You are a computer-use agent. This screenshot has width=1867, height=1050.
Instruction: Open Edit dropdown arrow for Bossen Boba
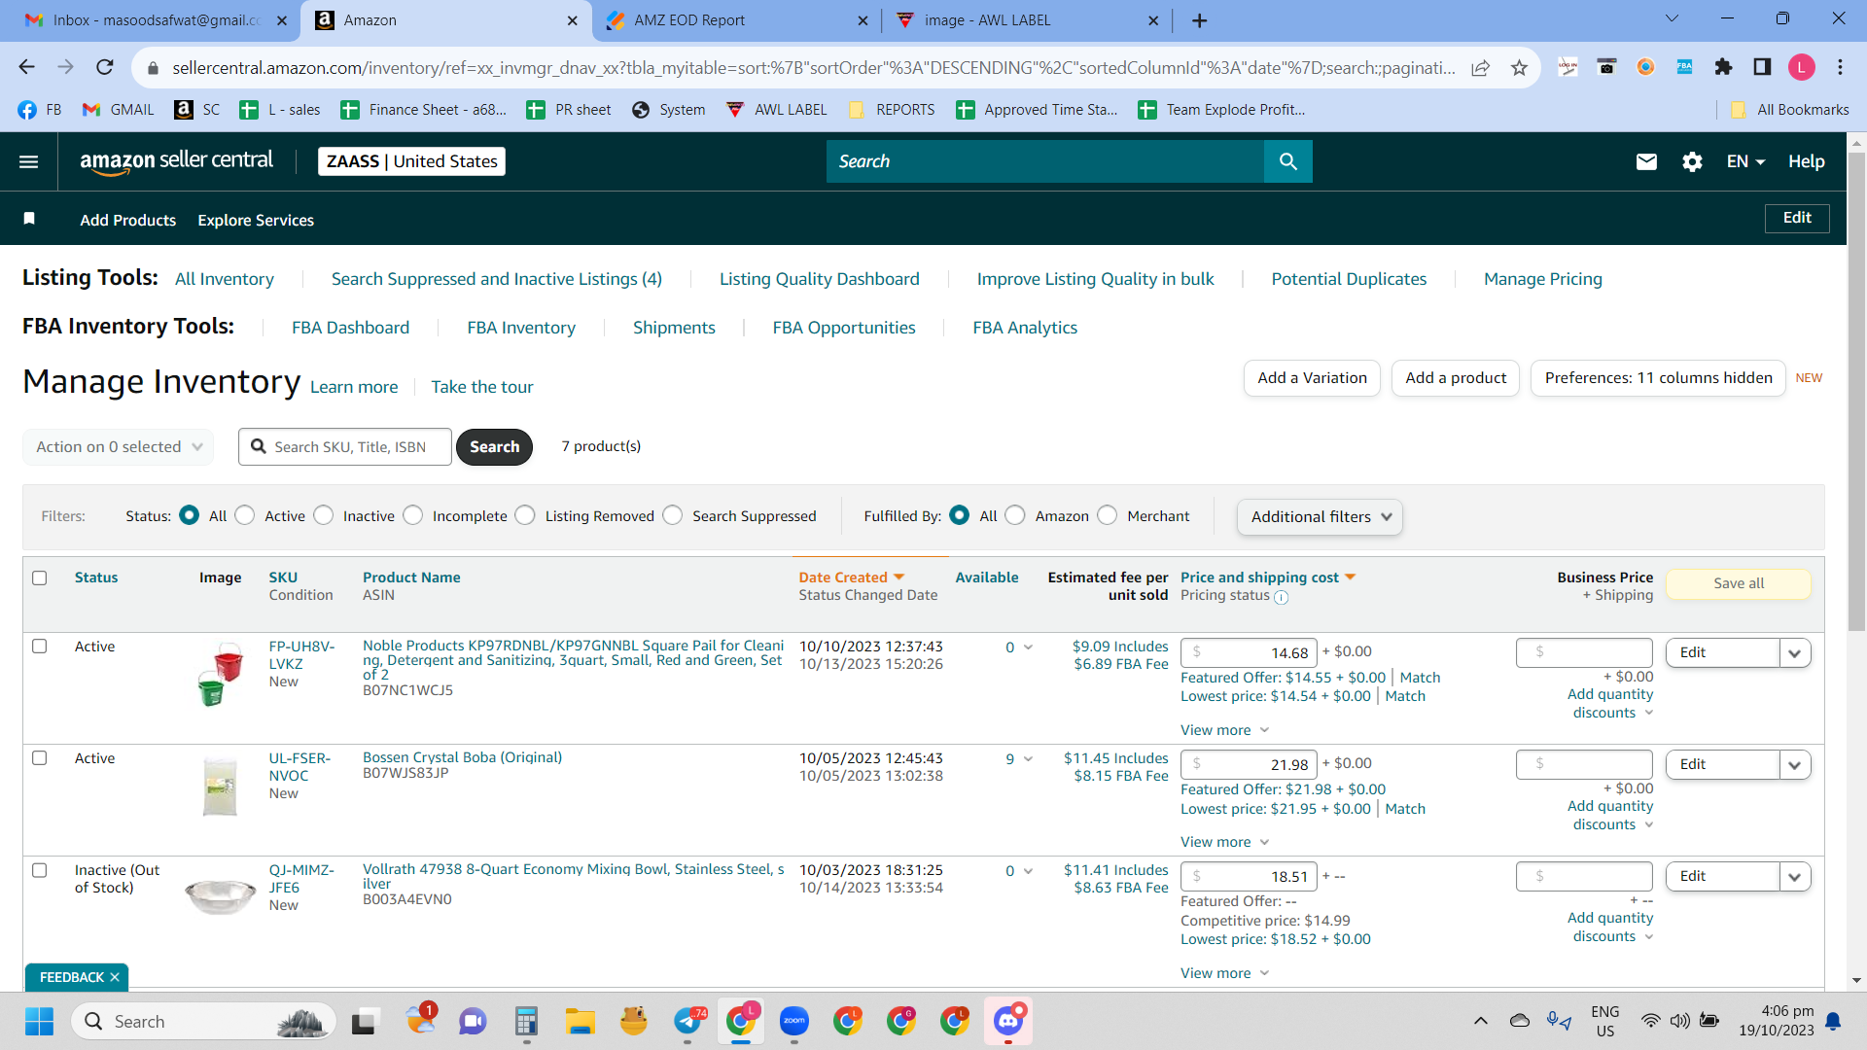click(x=1795, y=765)
